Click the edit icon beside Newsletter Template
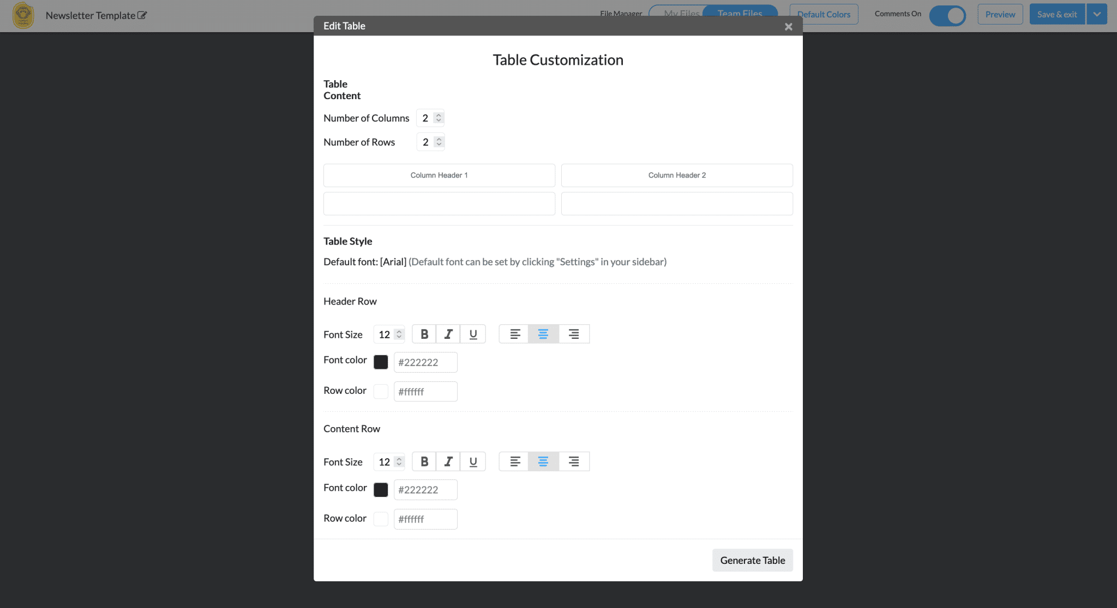Screen dimensions: 1117x608 click(142, 15)
